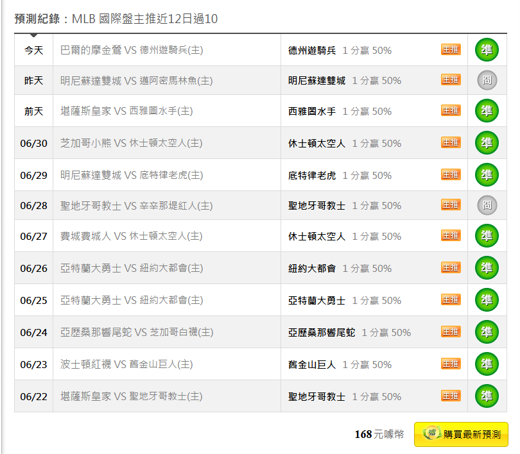520x454 pixels.
Task: Select the 06/26 date cell
Action: [33, 268]
